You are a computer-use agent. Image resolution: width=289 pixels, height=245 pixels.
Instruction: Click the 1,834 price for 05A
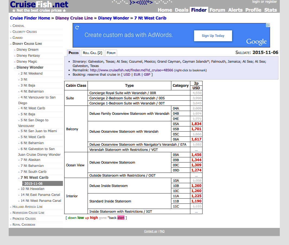click(196, 124)
